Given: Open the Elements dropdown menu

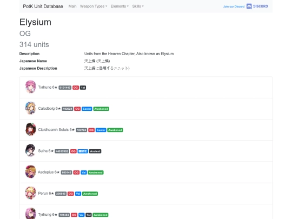Looking at the screenshot, I should [x=120, y=6].
